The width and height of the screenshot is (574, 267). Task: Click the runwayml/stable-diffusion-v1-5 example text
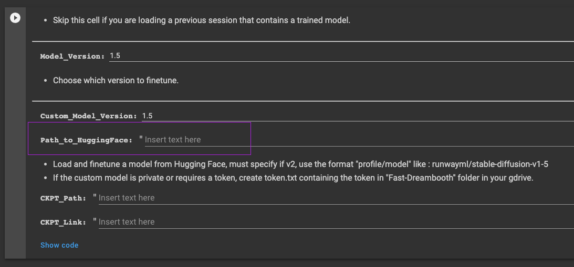point(490,164)
